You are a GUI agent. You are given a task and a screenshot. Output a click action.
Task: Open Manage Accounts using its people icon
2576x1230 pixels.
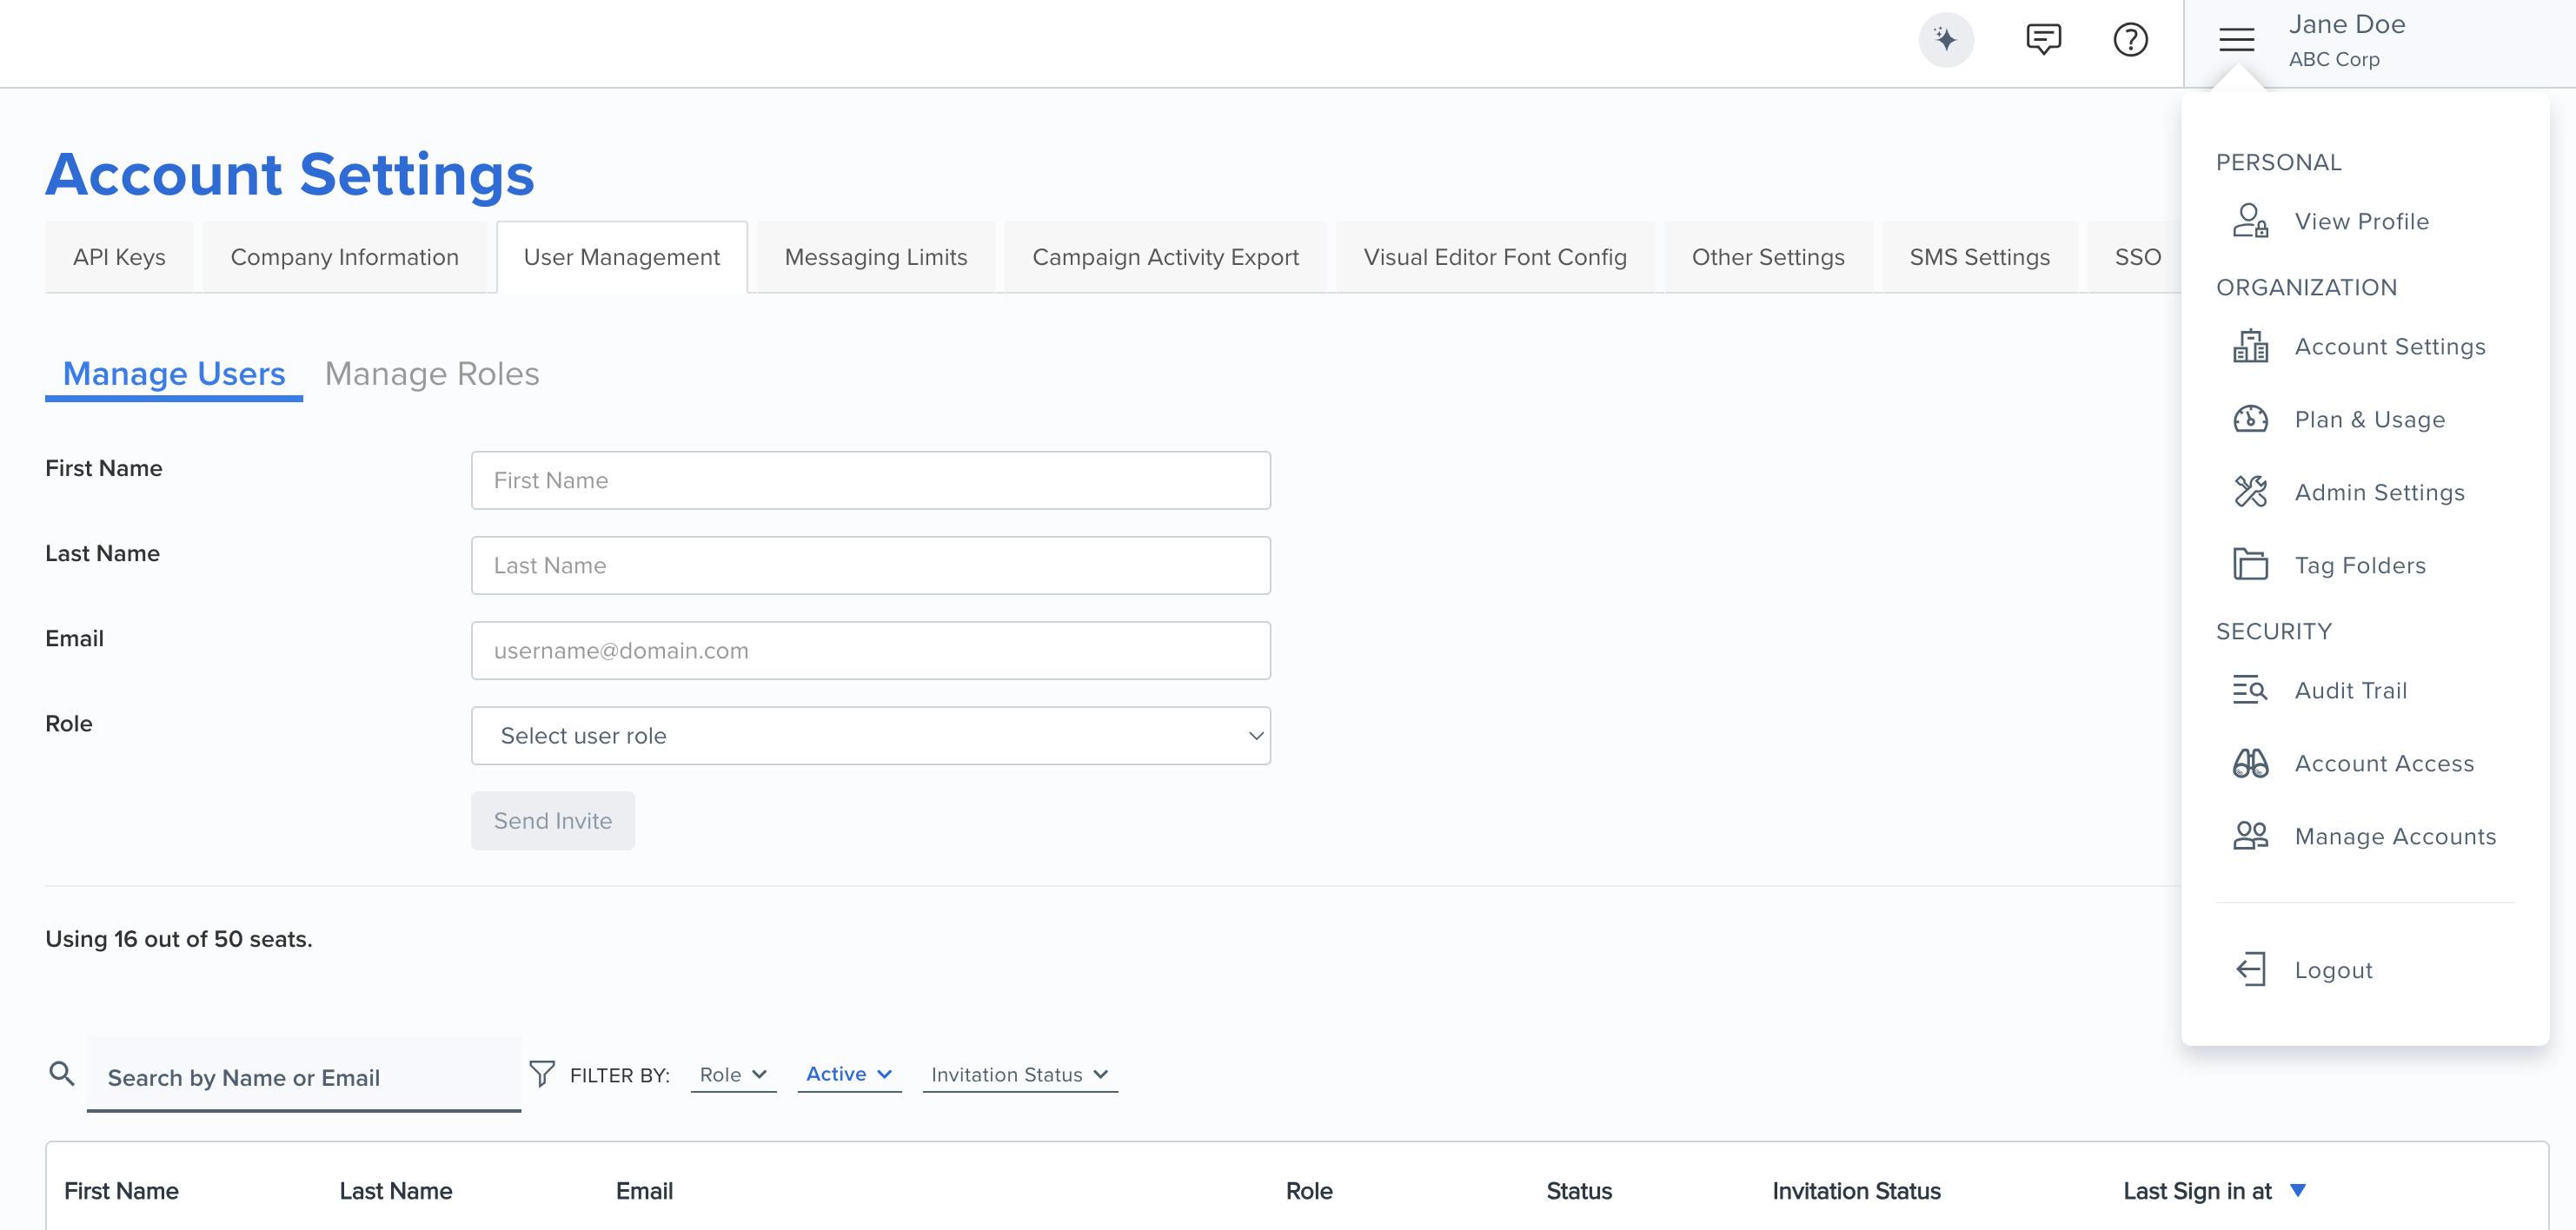point(2251,836)
